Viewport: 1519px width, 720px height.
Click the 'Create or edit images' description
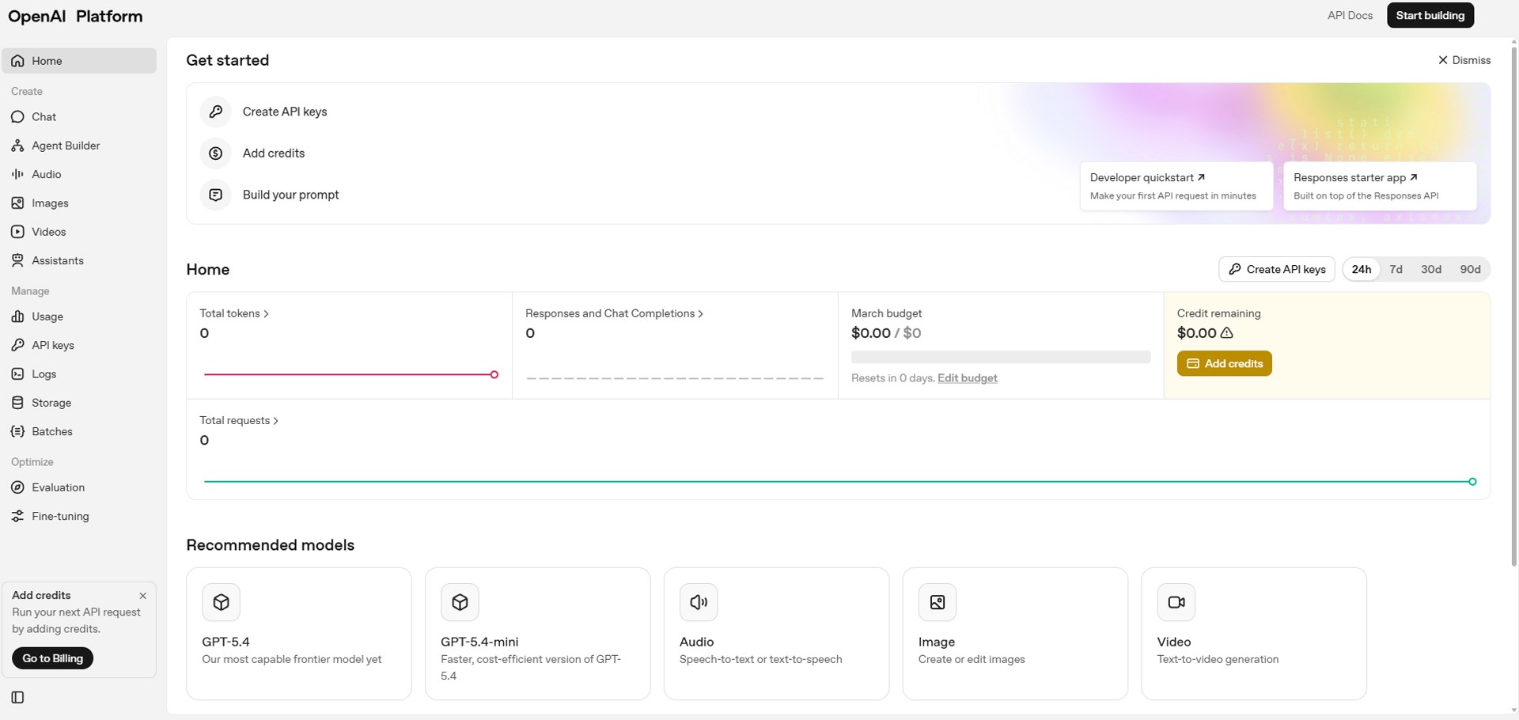click(972, 659)
